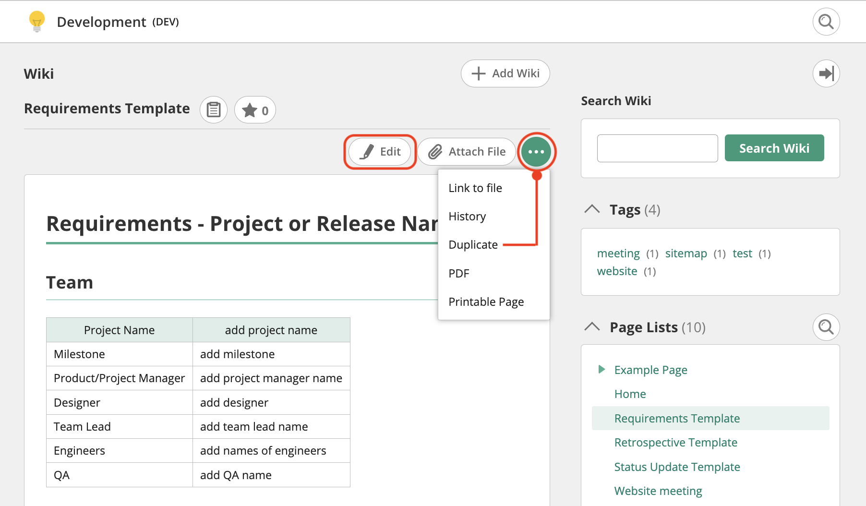
Task: Open Website meeting page
Action: 658,491
